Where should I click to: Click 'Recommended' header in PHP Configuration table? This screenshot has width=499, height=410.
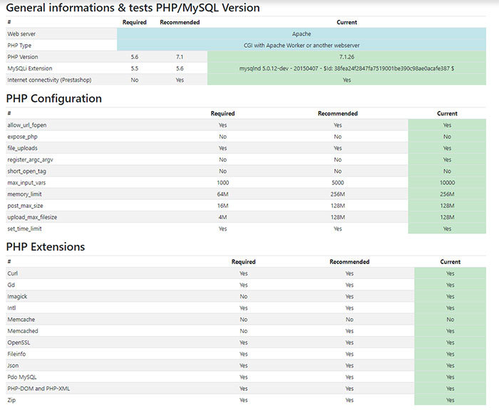338,113
